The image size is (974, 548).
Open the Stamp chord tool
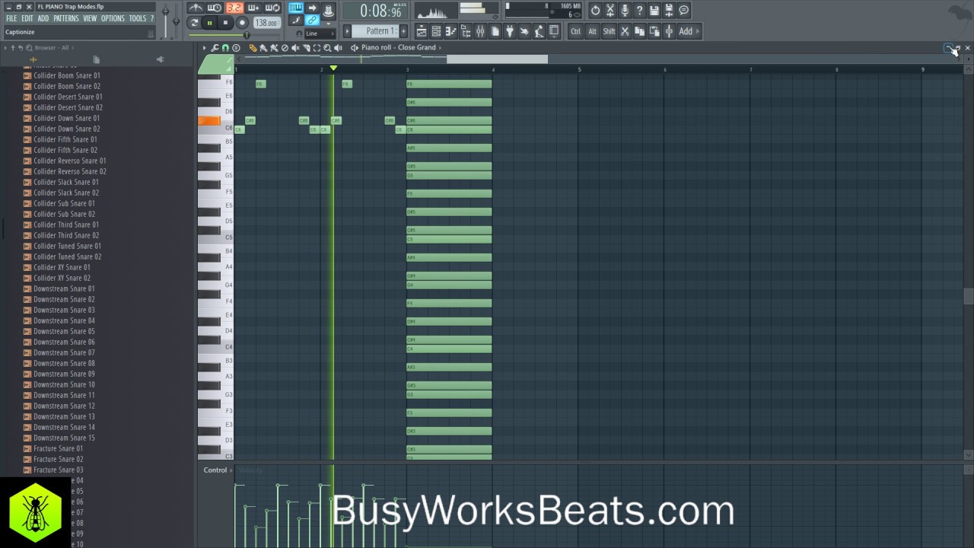[236, 47]
